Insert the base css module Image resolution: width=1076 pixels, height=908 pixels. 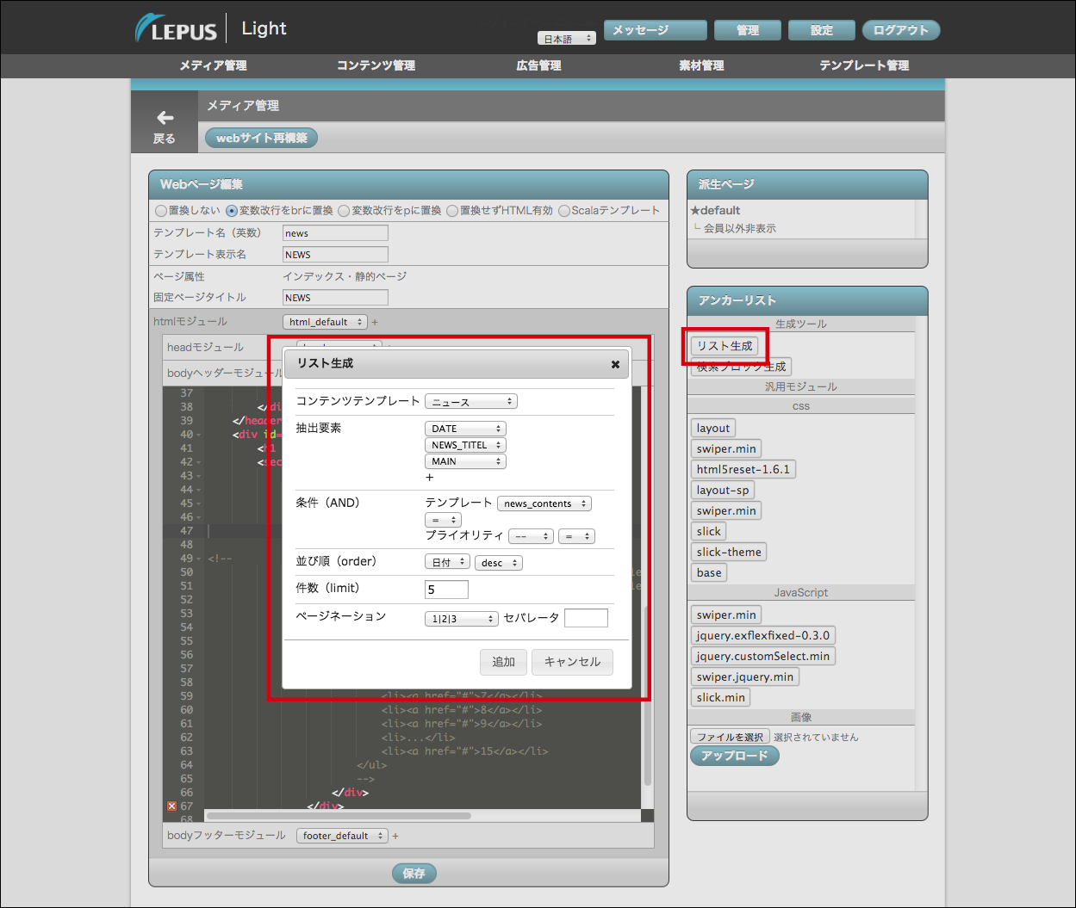click(x=709, y=572)
